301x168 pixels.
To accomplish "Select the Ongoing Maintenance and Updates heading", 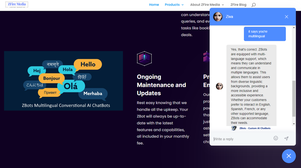I will click(161, 85).
